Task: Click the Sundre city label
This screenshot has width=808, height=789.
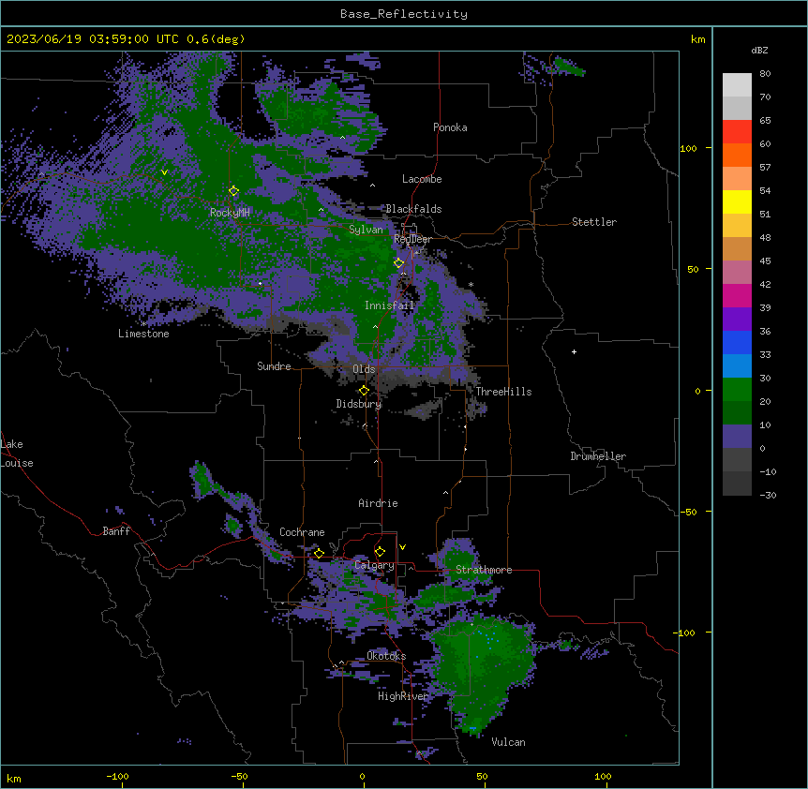Action: 274,366
